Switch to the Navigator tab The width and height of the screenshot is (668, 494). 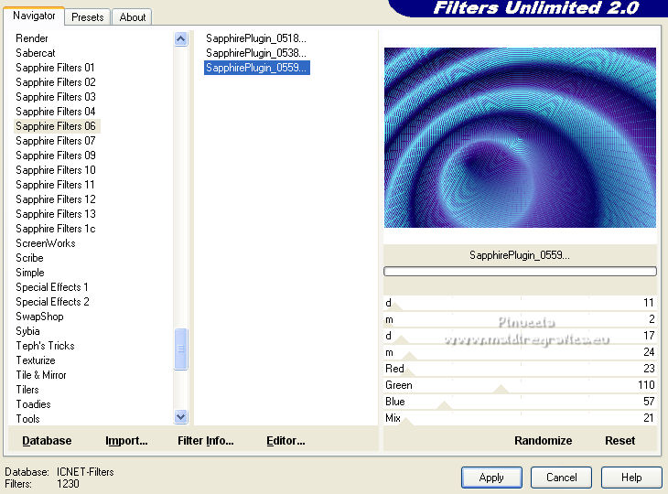pos(34,16)
